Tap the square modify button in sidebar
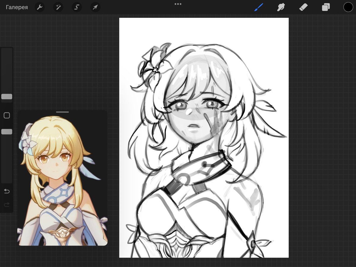Screen dimensions: 356x267 click(7, 115)
